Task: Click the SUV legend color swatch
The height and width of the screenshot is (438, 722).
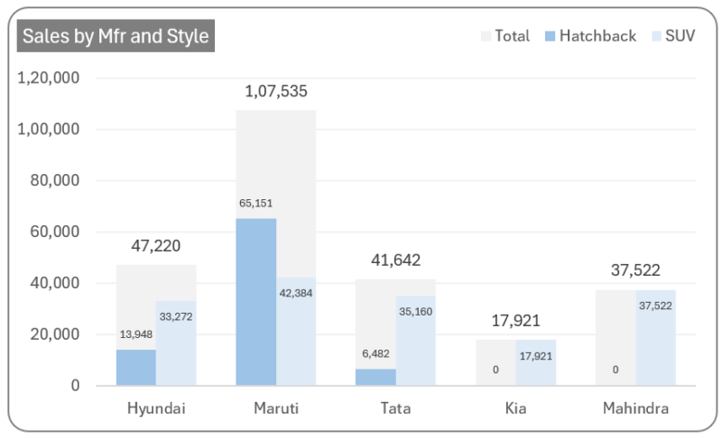Action: point(656,37)
